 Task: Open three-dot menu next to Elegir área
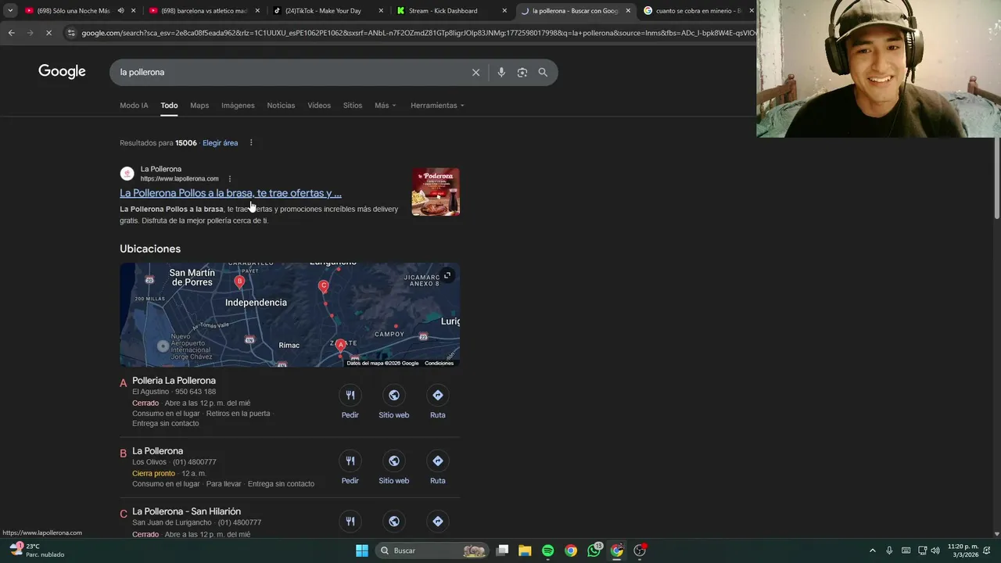point(251,142)
